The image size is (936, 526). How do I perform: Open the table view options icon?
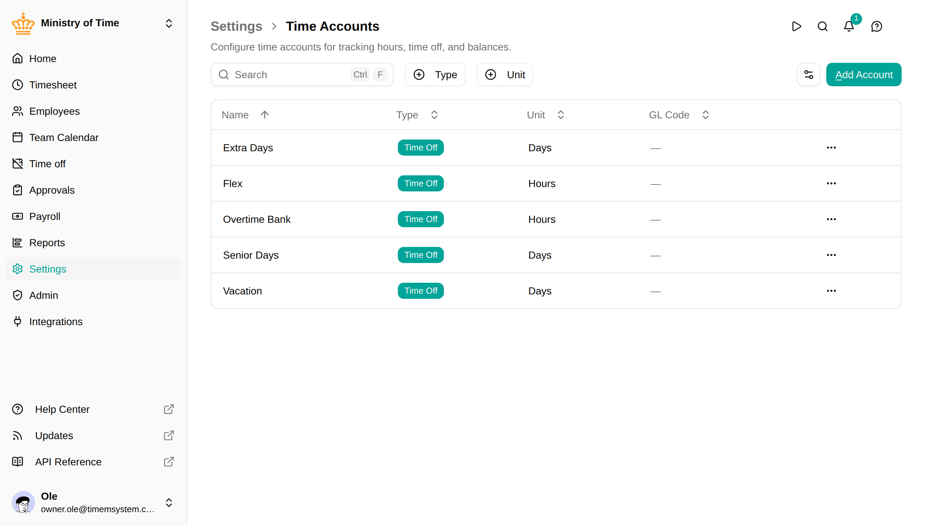(809, 75)
